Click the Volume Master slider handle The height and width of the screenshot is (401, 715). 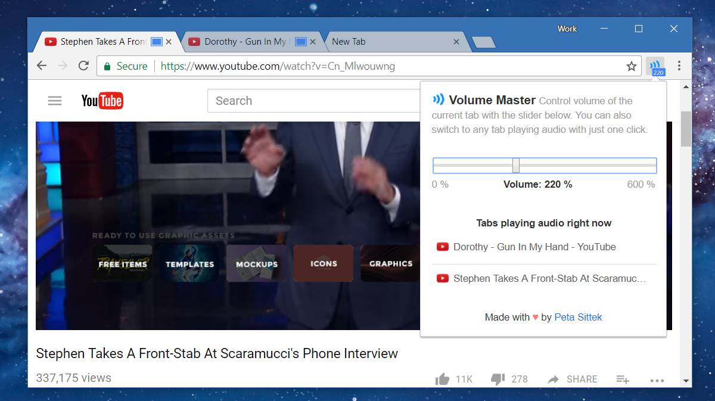pos(516,165)
